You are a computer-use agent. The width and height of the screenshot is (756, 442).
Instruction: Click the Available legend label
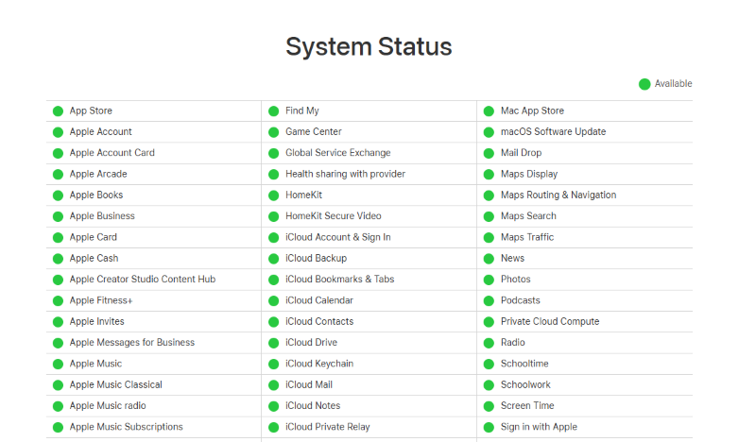tap(673, 84)
